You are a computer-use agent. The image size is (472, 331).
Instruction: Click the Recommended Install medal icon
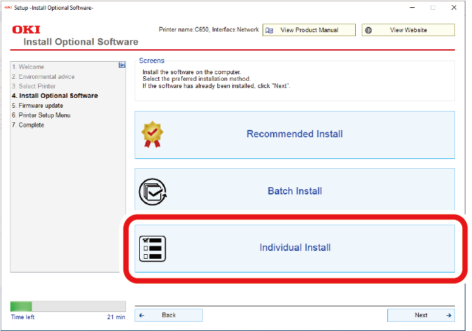tap(153, 134)
